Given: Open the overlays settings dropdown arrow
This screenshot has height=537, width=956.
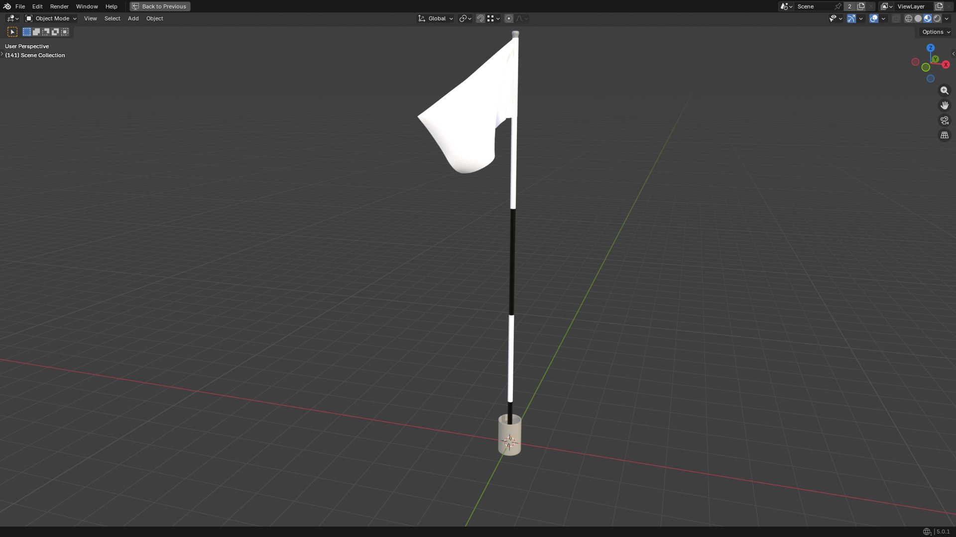Looking at the screenshot, I should click(883, 18).
